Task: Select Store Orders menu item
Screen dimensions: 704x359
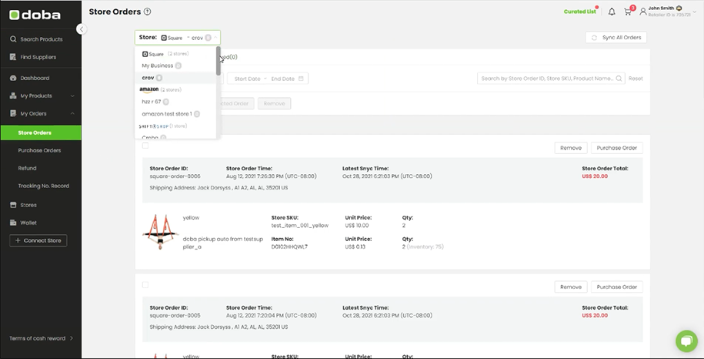Action: tap(41, 133)
